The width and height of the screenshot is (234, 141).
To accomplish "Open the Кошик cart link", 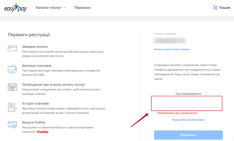I will [x=222, y=8].
